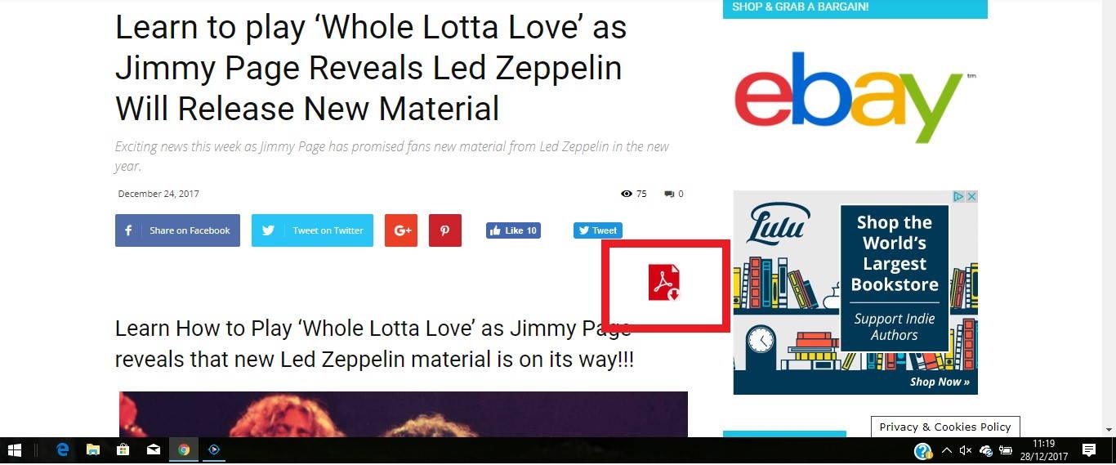Screen dimensions: 1116x465
Task: Close the Lulu ad with the X icon
Action: (x=971, y=197)
